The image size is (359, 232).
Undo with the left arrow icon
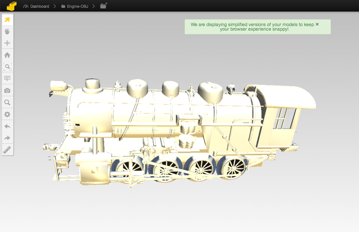(x=7, y=126)
